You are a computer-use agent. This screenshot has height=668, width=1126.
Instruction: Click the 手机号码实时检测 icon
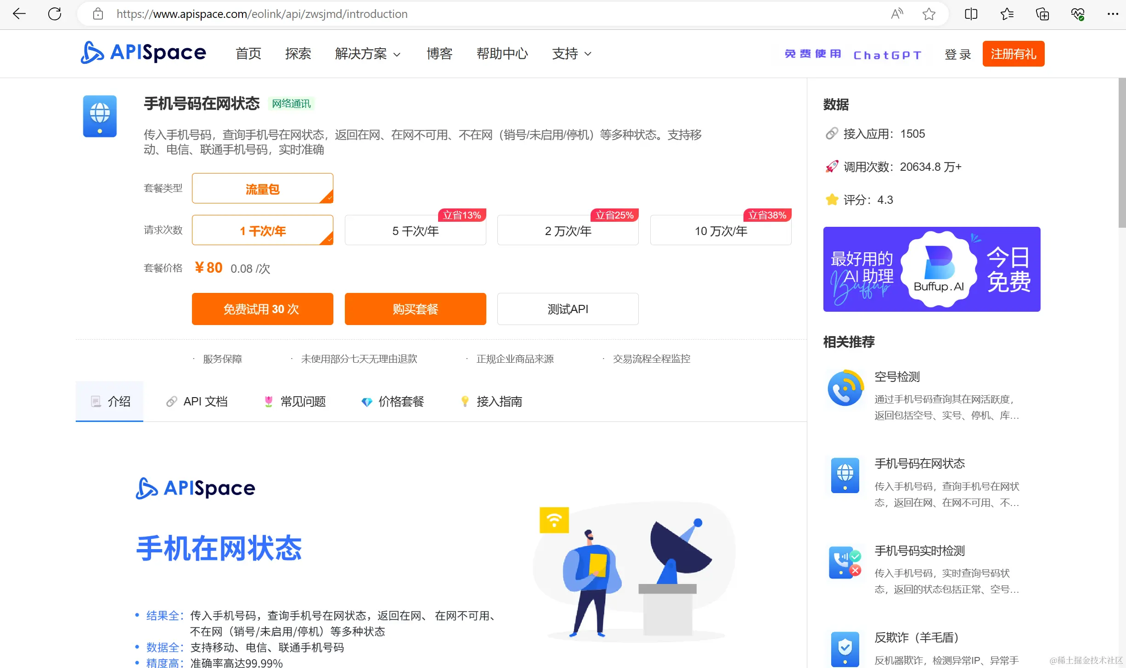pyautogui.click(x=844, y=562)
